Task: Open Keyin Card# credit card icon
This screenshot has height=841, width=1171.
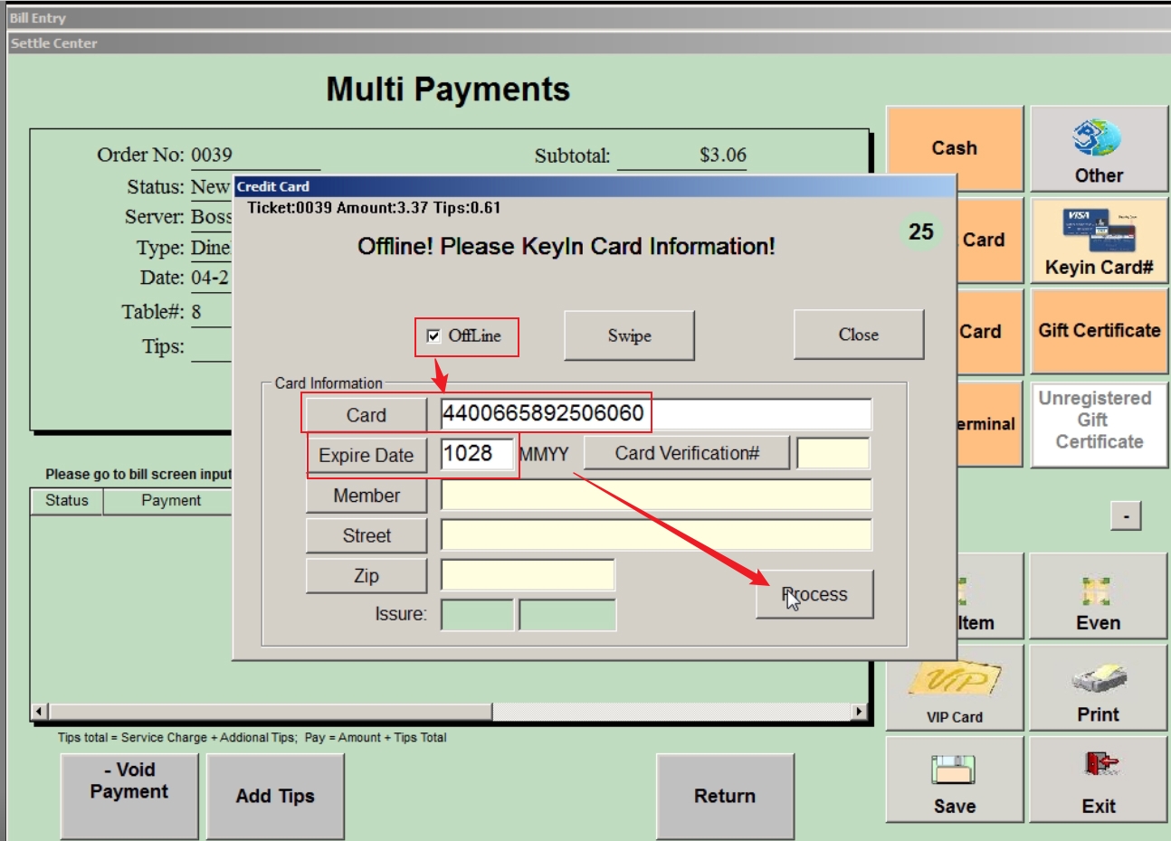Action: coord(1099,230)
